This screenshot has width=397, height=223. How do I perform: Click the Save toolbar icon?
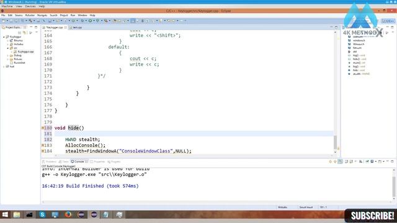point(11,20)
